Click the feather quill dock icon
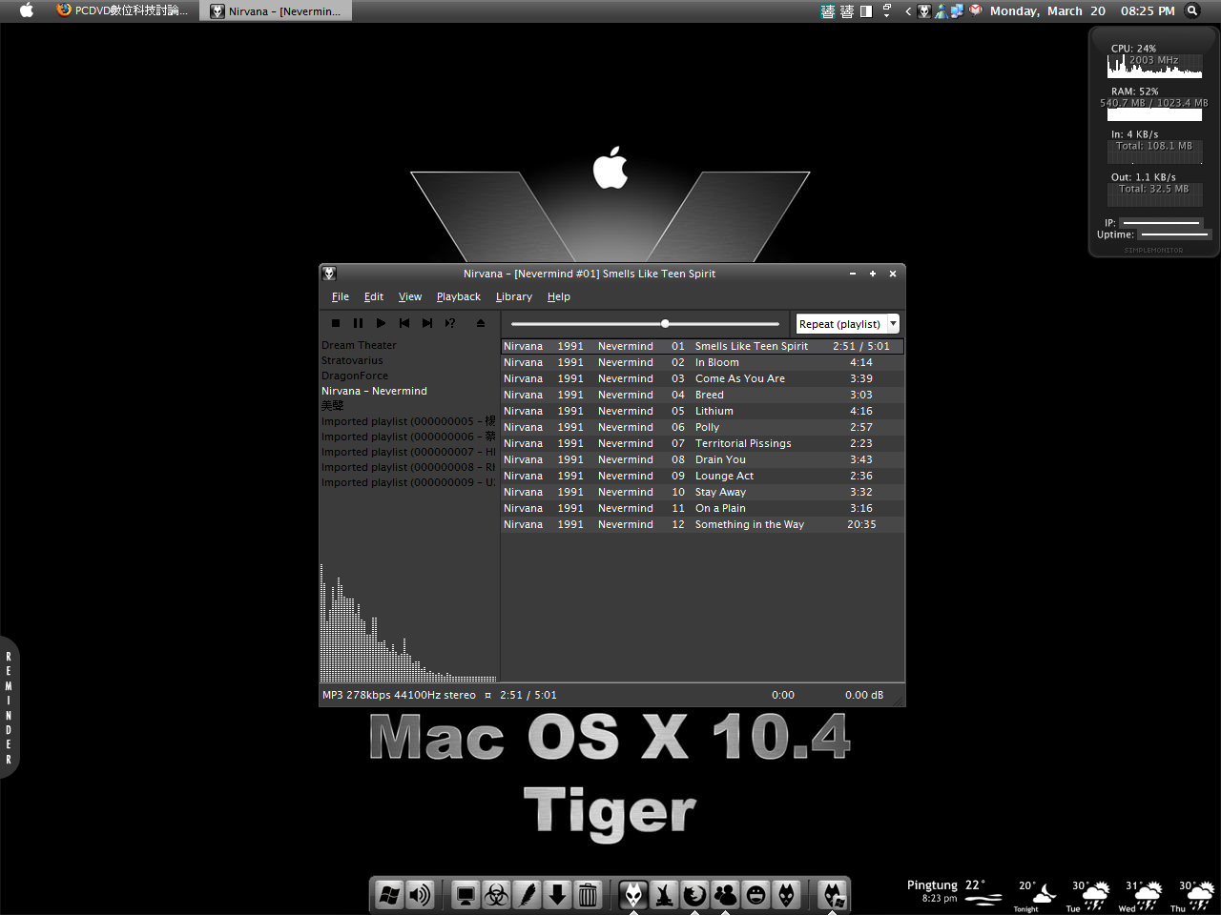The height and width of the screenshot is (915, 1221). coord(528,895)
